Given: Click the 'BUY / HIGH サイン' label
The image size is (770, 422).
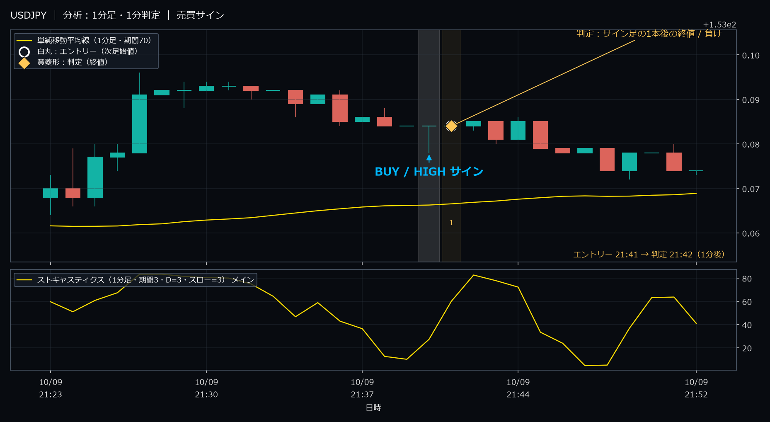Looking at the screenshot, I should (x=429, y=172).
